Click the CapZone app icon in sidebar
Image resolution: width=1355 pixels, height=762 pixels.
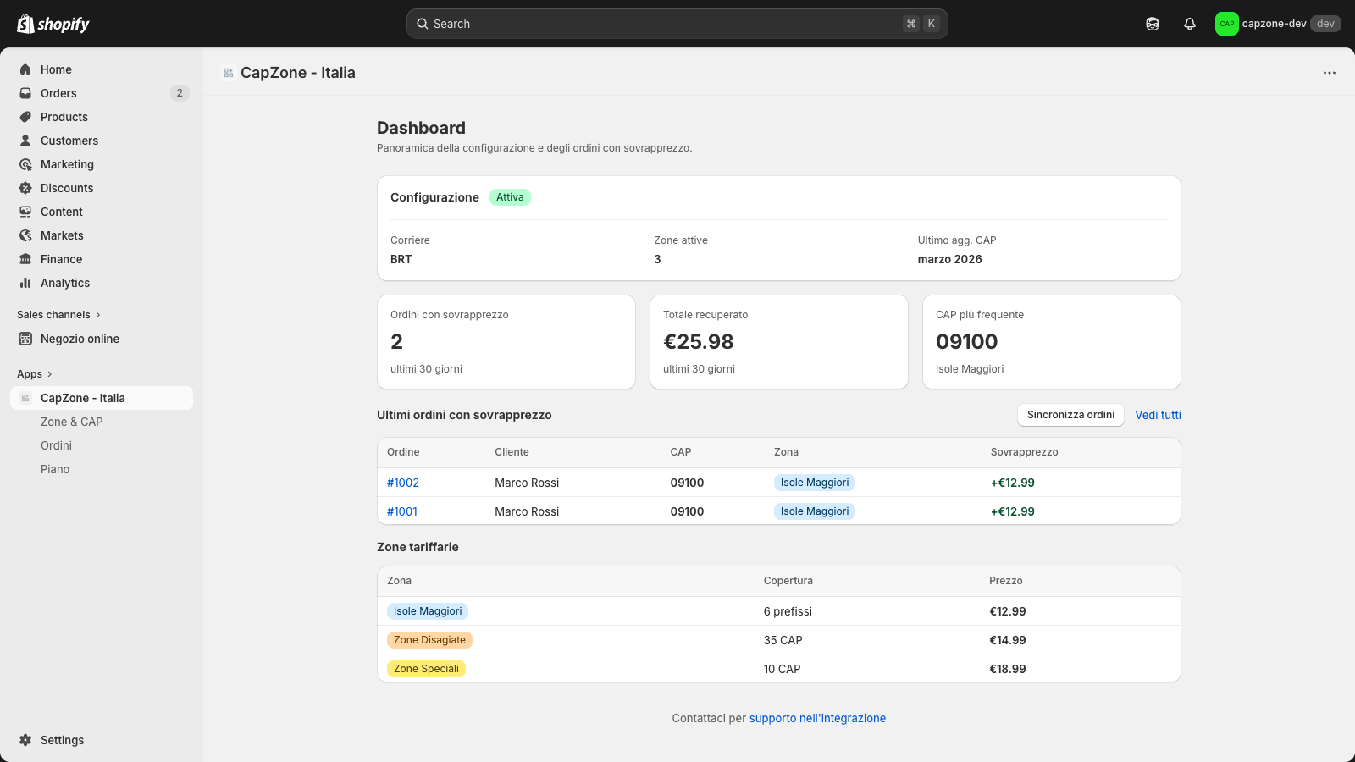click(25, 398)
